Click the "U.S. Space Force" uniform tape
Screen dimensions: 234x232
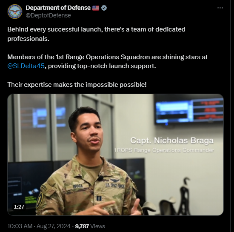tap(115, 186)
